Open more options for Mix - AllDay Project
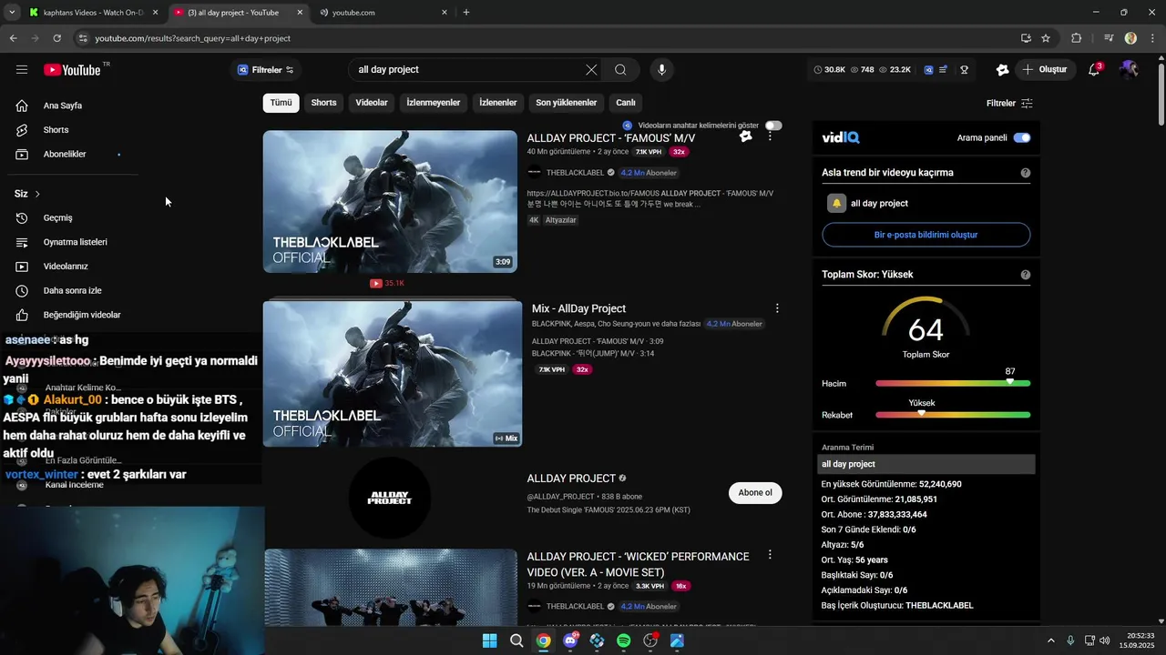This screenshot has width=1166, height=655. point(777,308)
